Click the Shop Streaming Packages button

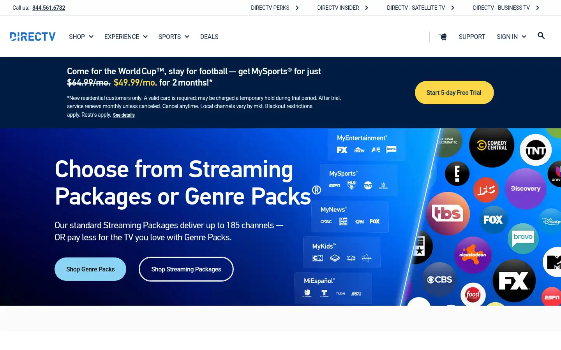click(186, 269)
